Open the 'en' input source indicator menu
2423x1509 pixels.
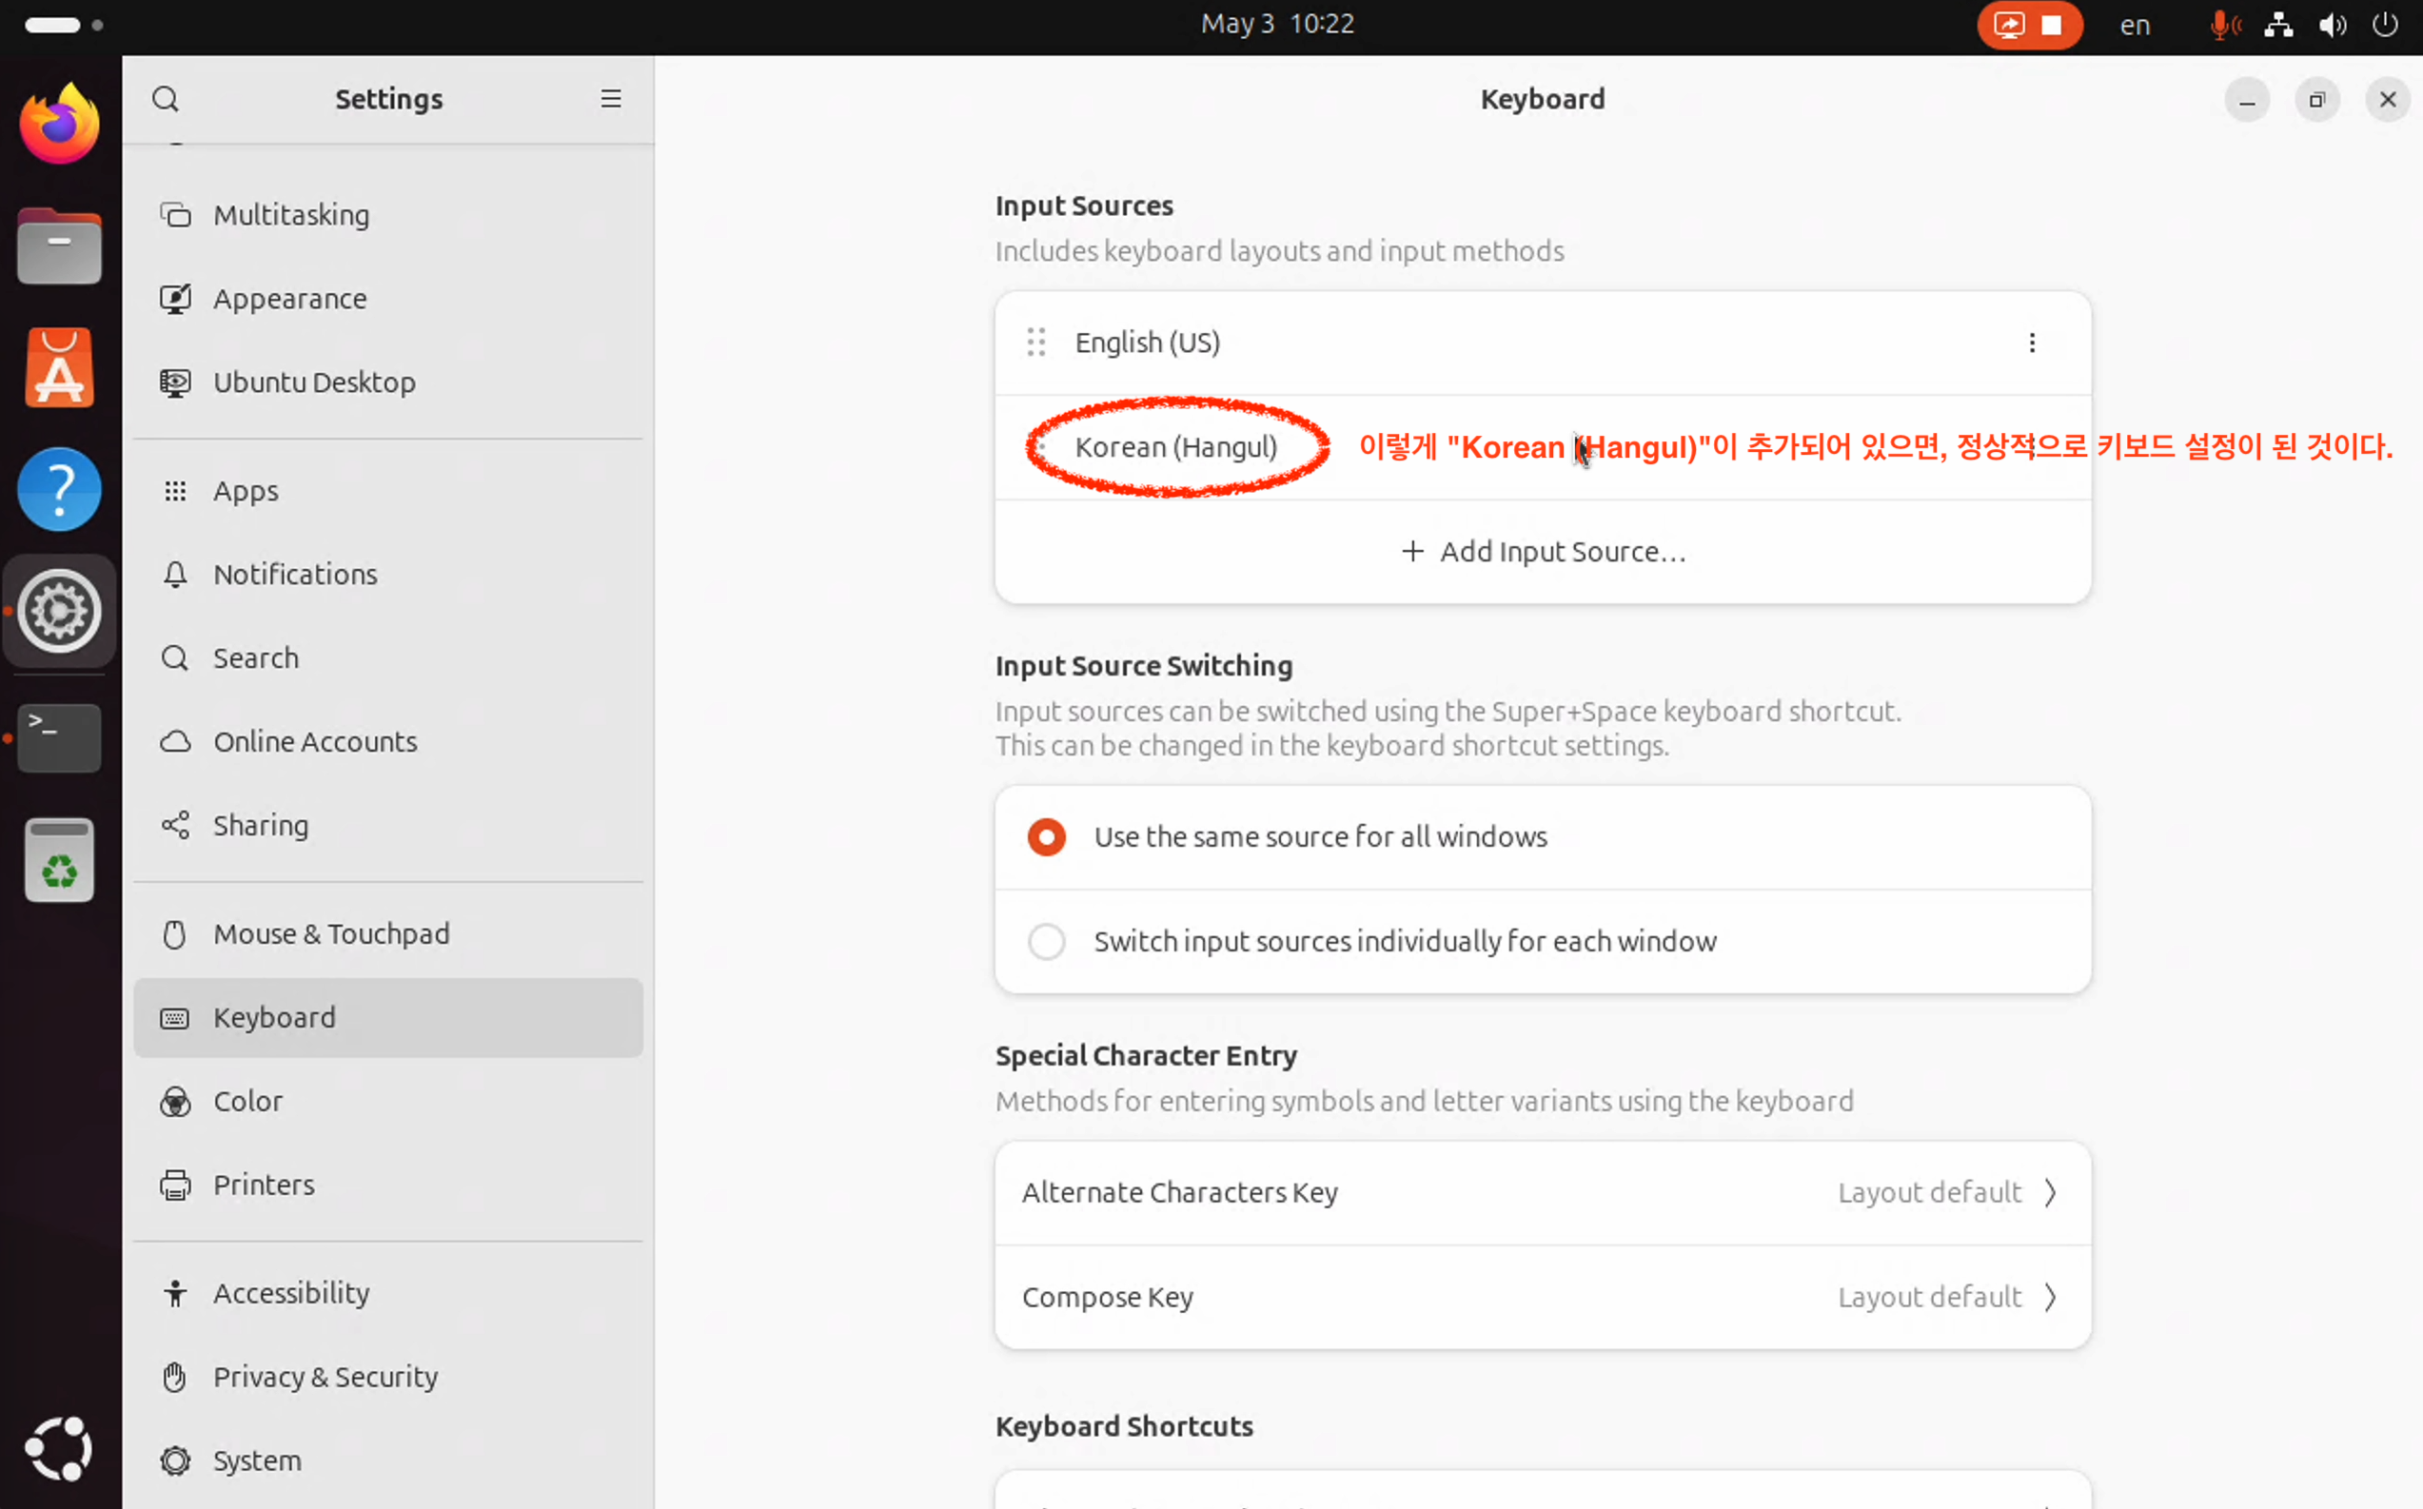click(x=2135, y=25)
